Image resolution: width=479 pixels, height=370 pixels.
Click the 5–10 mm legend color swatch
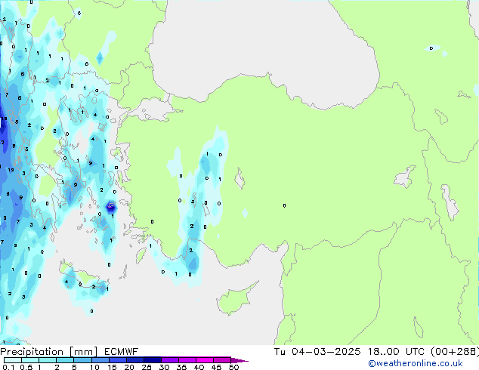point(82,360)
